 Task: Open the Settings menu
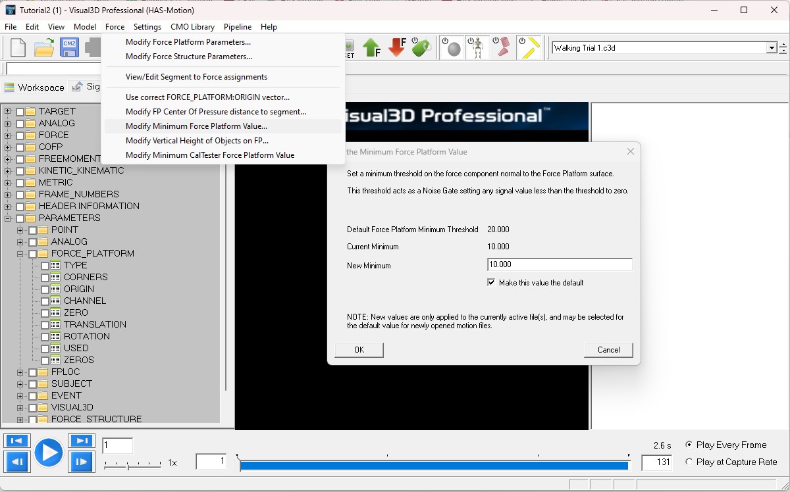click(147, 27)
